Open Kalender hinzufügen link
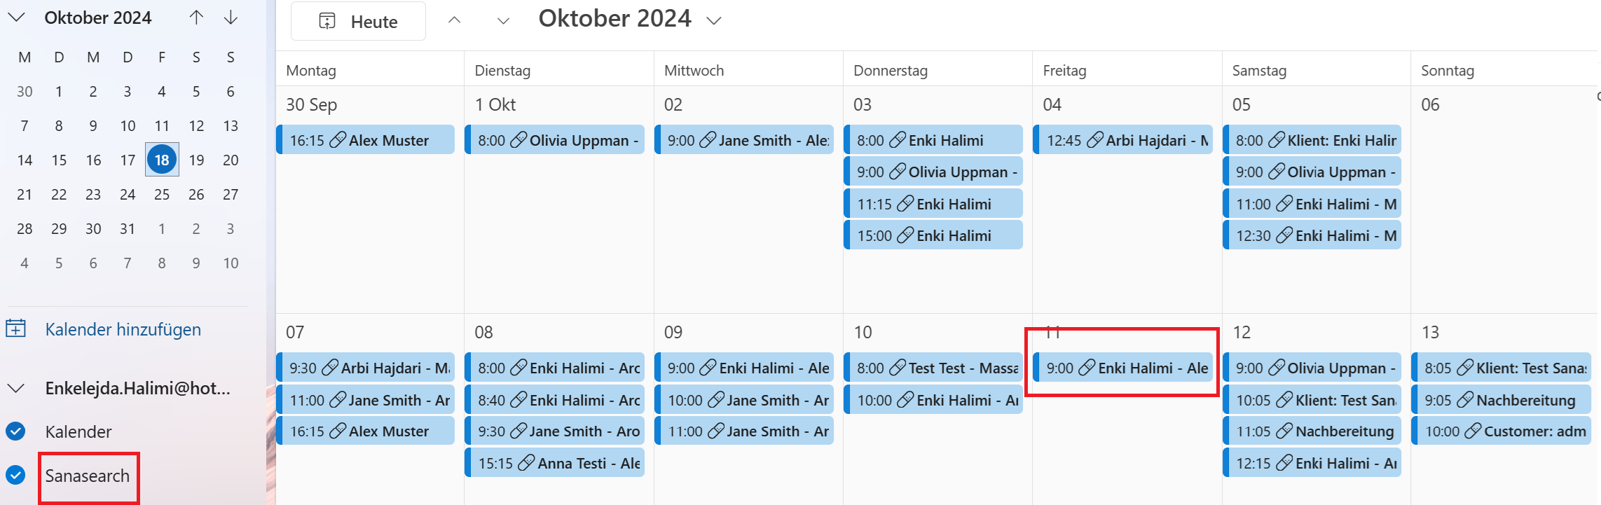 [x=123, y=329]
